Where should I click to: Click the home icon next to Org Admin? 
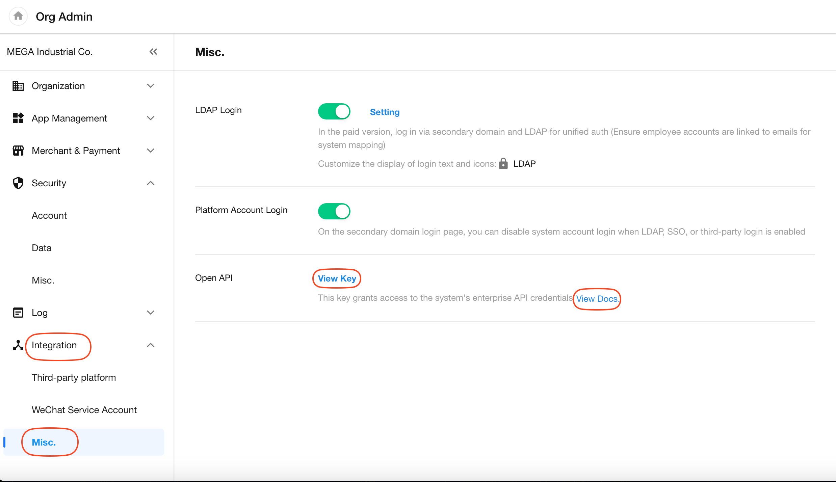pos(18,16)
